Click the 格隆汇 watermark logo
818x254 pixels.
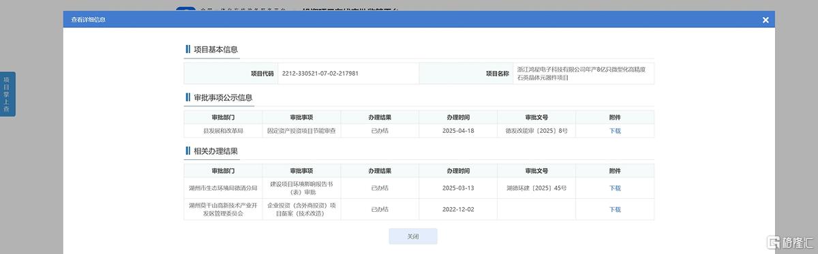(x=791, y=242)
